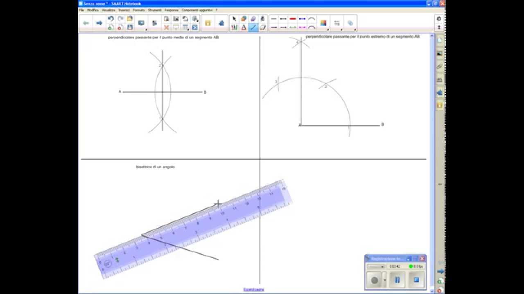Choose the magenta double-arrow line style
The width and height of the screenshot is (524, 294).
pyautogui.click(x=302, y=27)
